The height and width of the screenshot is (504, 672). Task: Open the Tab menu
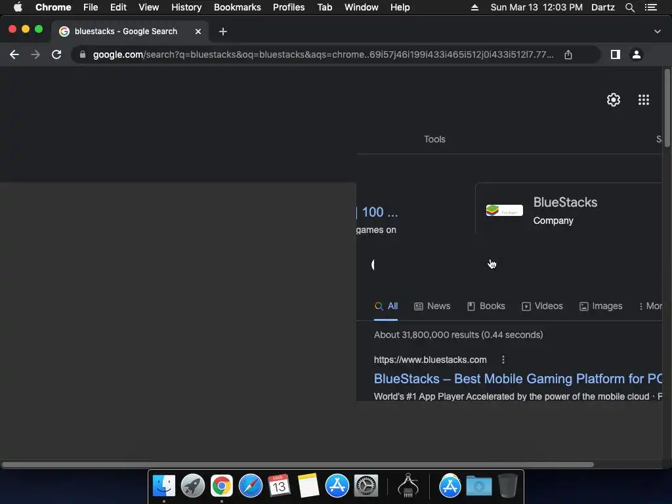coord(325,7)
